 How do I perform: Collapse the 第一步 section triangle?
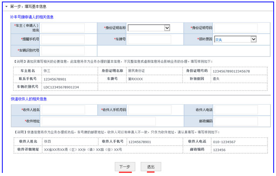[x=6, y=7]
